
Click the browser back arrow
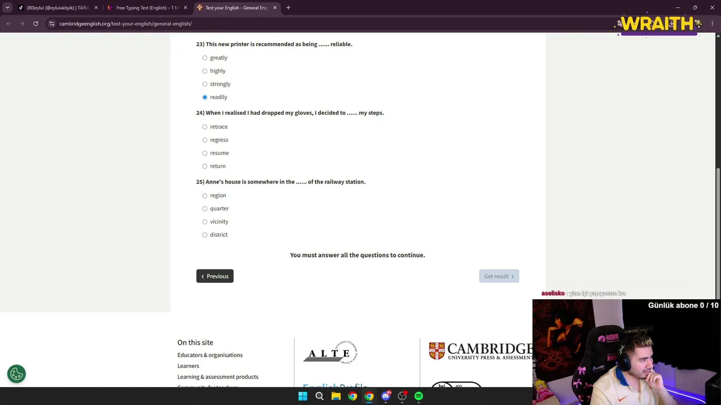tap(8, 24)
